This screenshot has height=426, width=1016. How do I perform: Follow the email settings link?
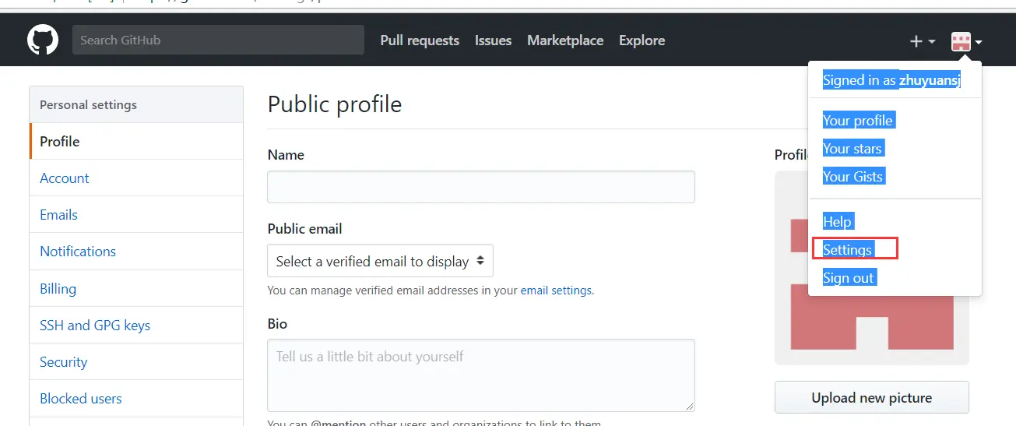point(556,290)
